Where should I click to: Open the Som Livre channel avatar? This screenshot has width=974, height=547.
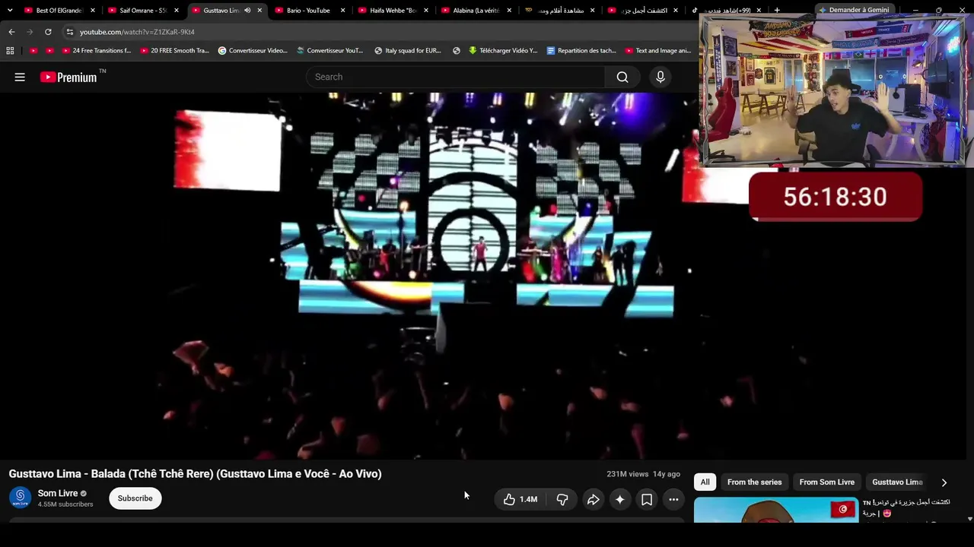pos(20,498)
